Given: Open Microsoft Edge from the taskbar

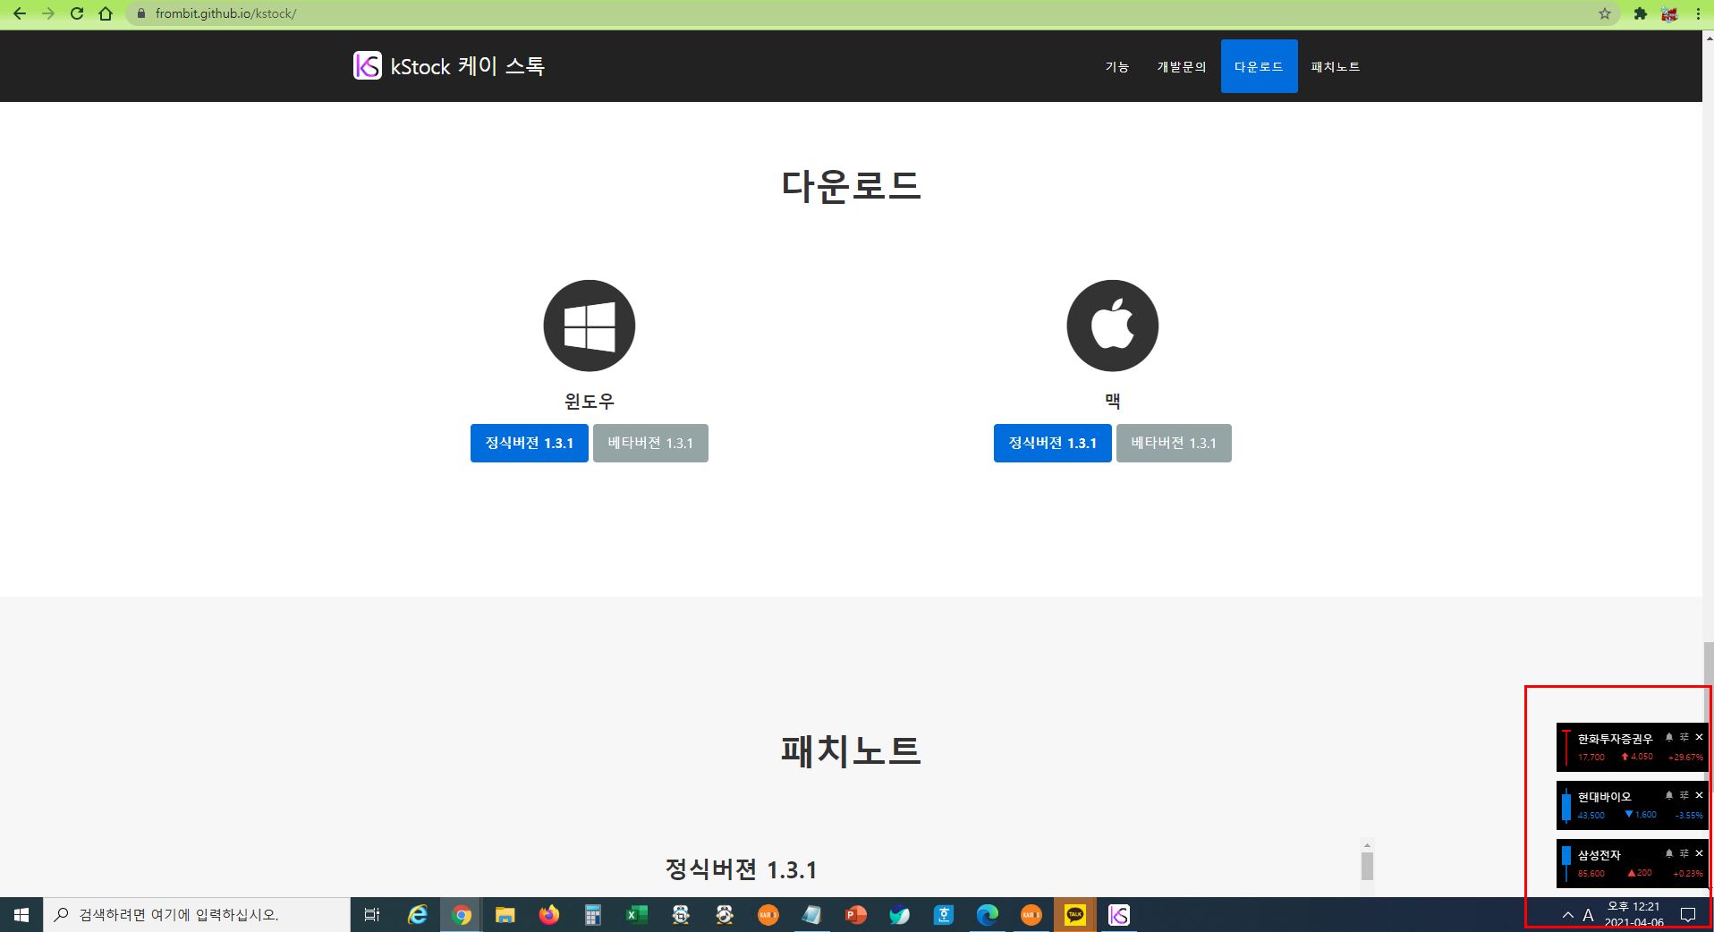Looking at the screenshot, I should click(987, 915).
